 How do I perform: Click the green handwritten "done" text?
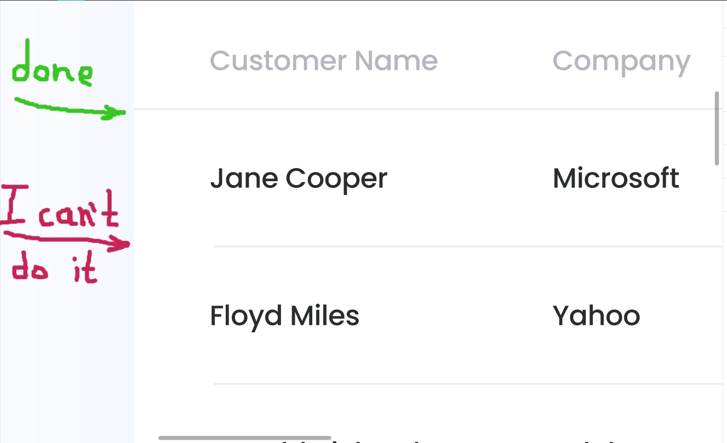52,68
